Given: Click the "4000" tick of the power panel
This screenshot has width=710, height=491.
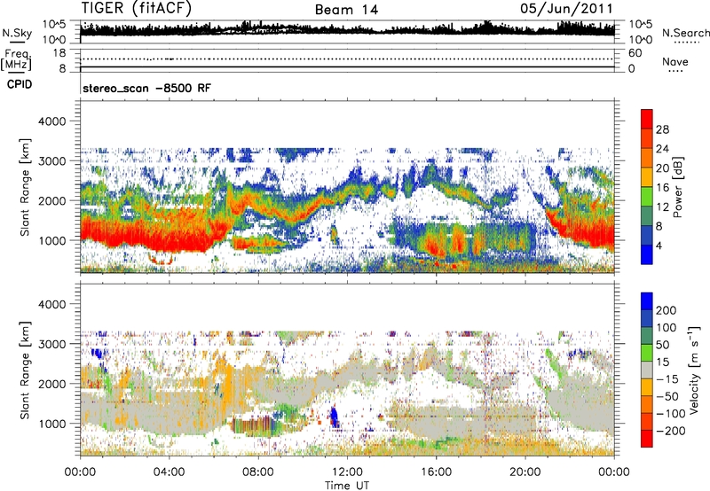Looking at the screenshot, I should pos(51,121).
